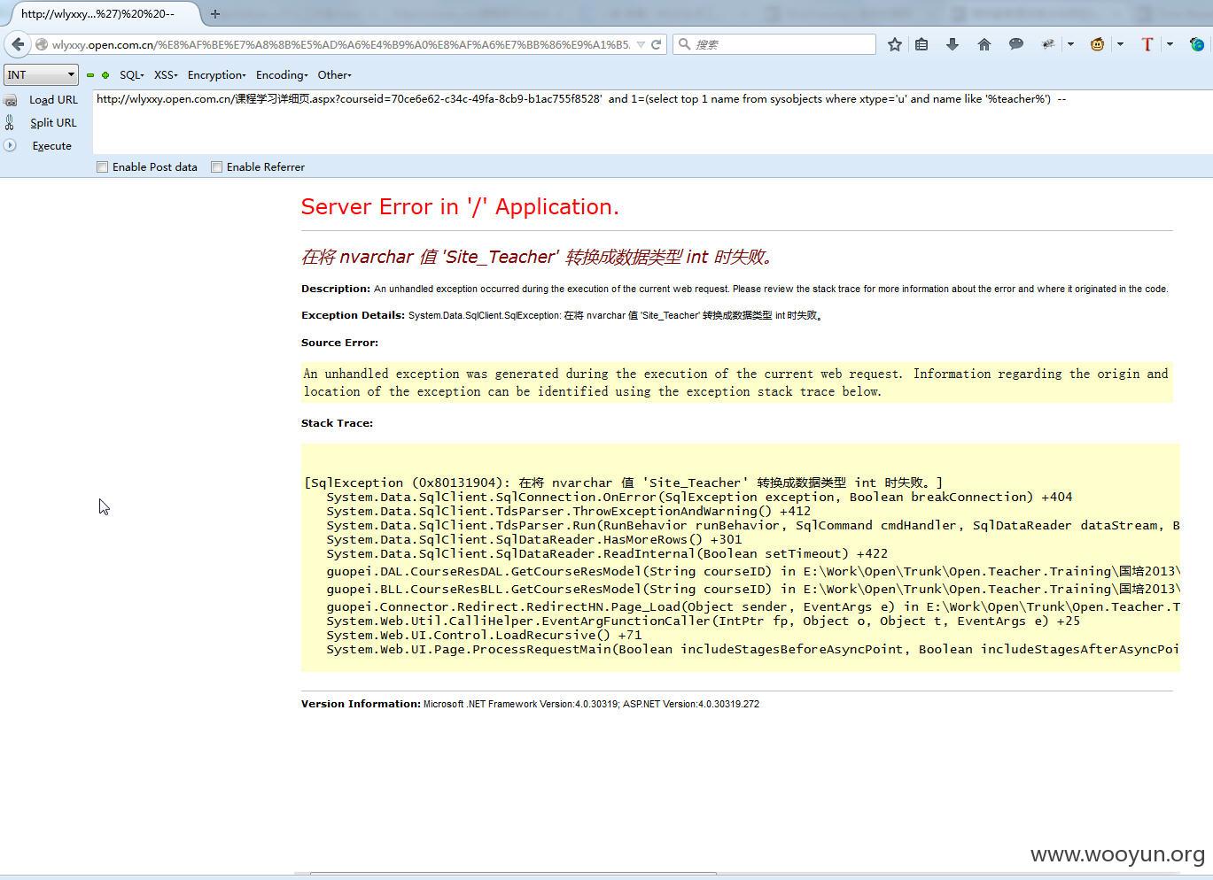Open the URL history dropdown arrow
The height and width of the screenshot is (880, 1213).
(x=641, y=44)
